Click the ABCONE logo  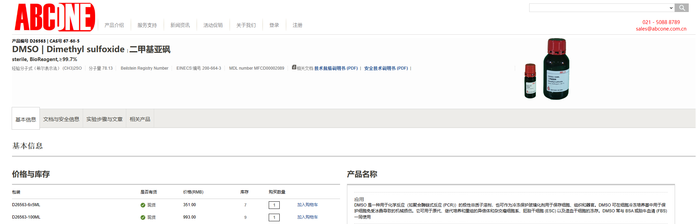[55, 17]
